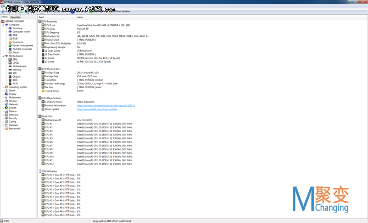
Task: Open Driver Updates from the toolbar
Action: 120,12
